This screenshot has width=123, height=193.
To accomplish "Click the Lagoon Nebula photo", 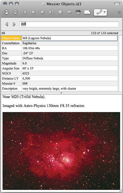I will coord(61,151).
